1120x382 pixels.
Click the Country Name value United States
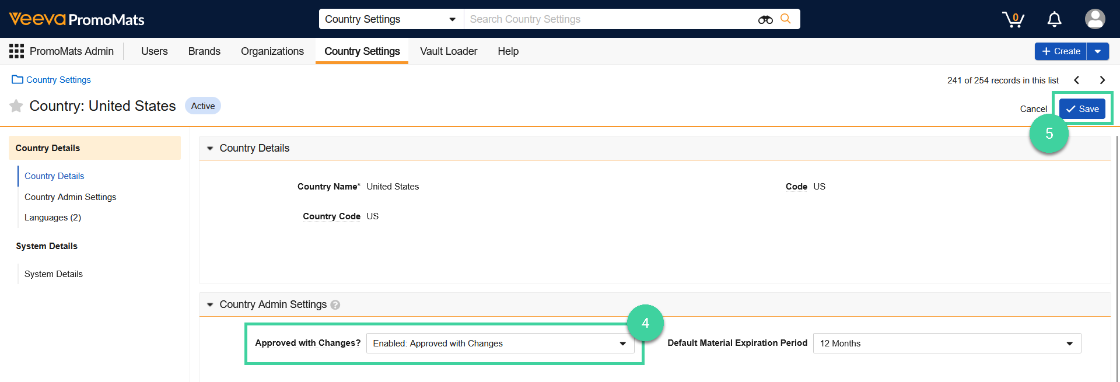click(x=393, y=187)
